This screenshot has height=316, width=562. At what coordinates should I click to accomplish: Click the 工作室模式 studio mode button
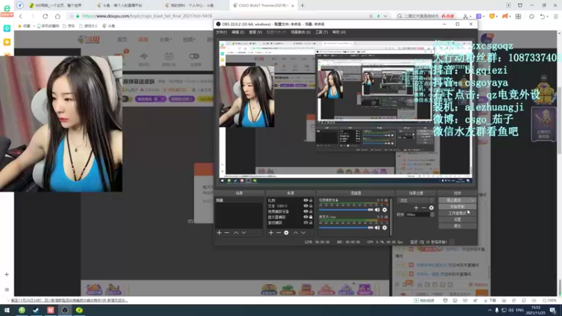pos(457,213)
